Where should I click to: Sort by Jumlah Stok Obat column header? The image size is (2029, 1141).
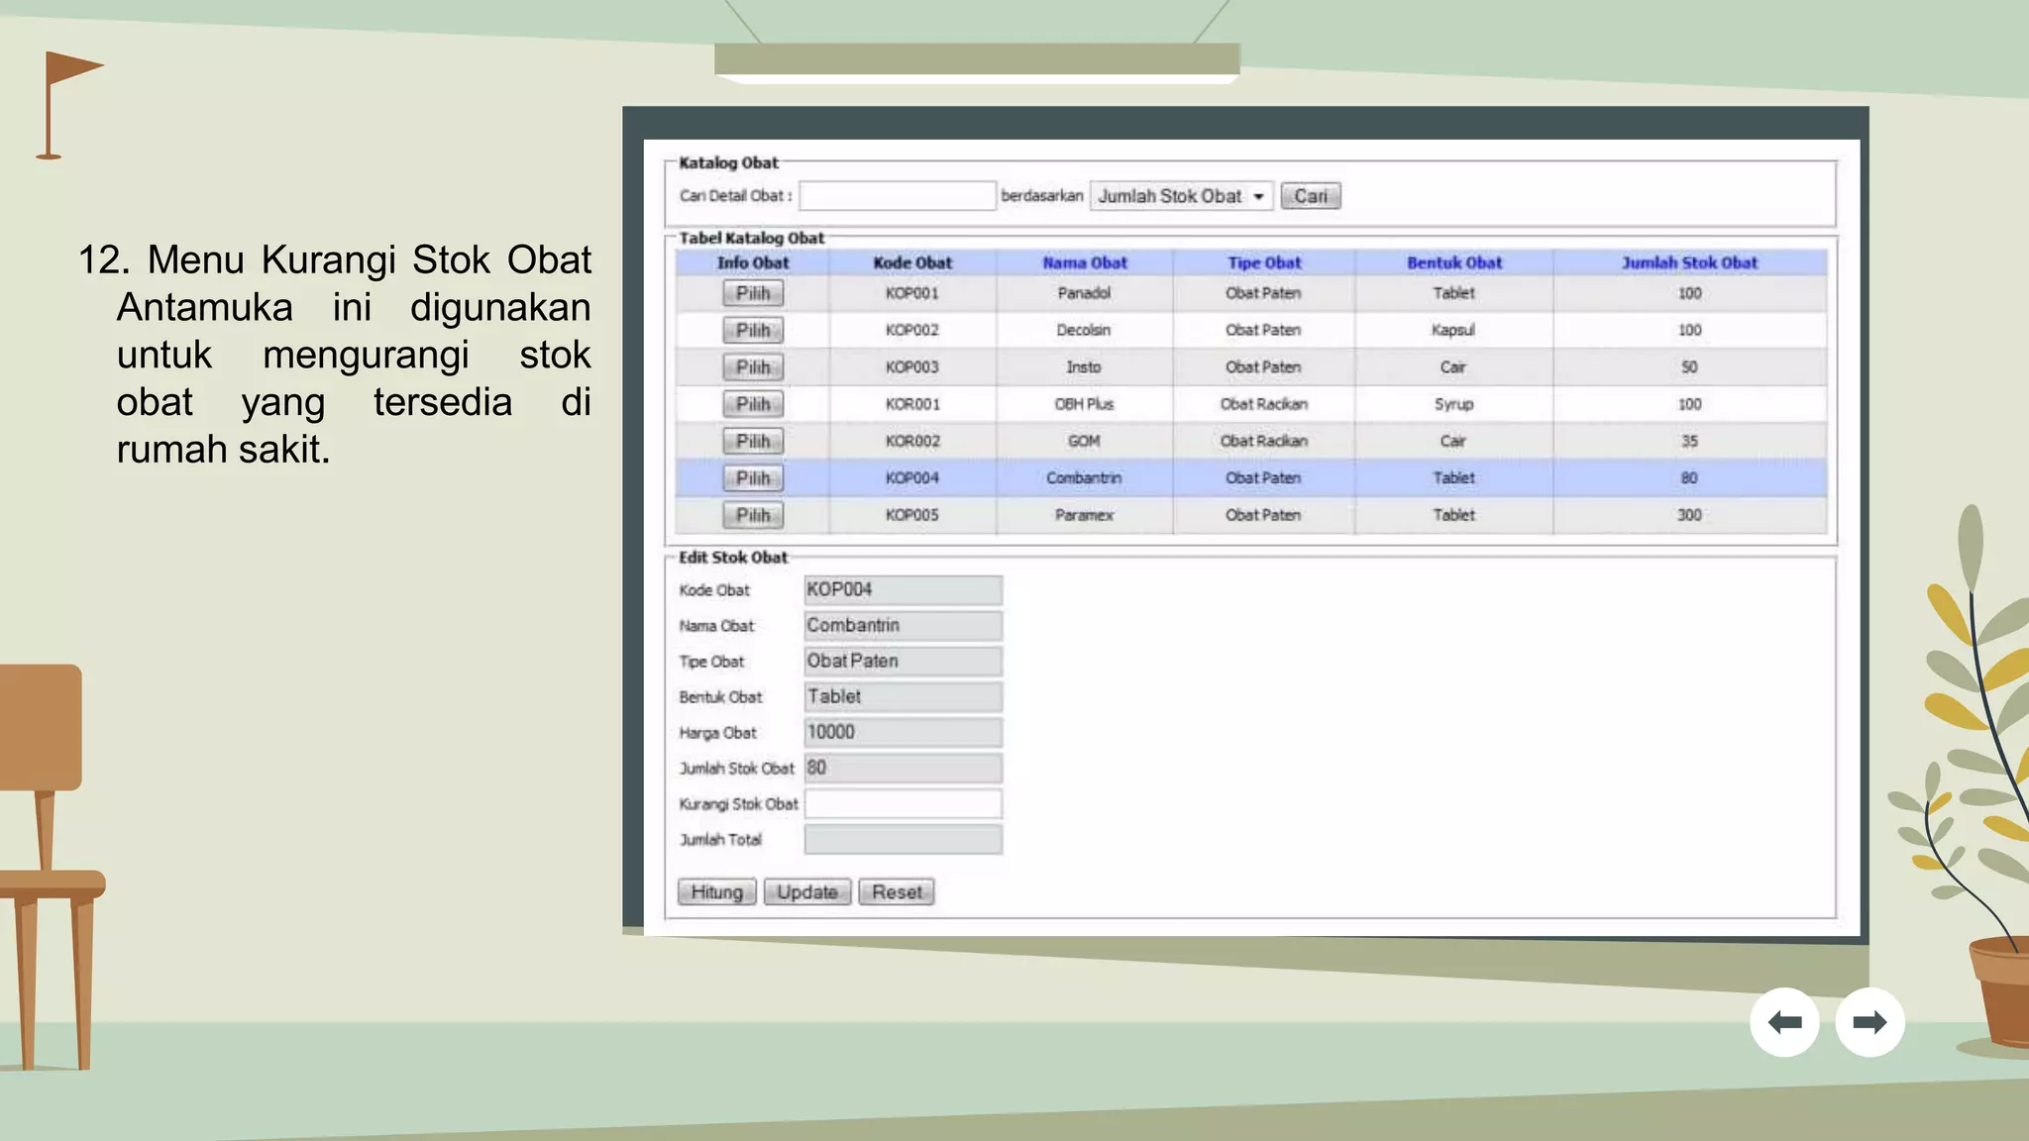[x=1689, y=262]
